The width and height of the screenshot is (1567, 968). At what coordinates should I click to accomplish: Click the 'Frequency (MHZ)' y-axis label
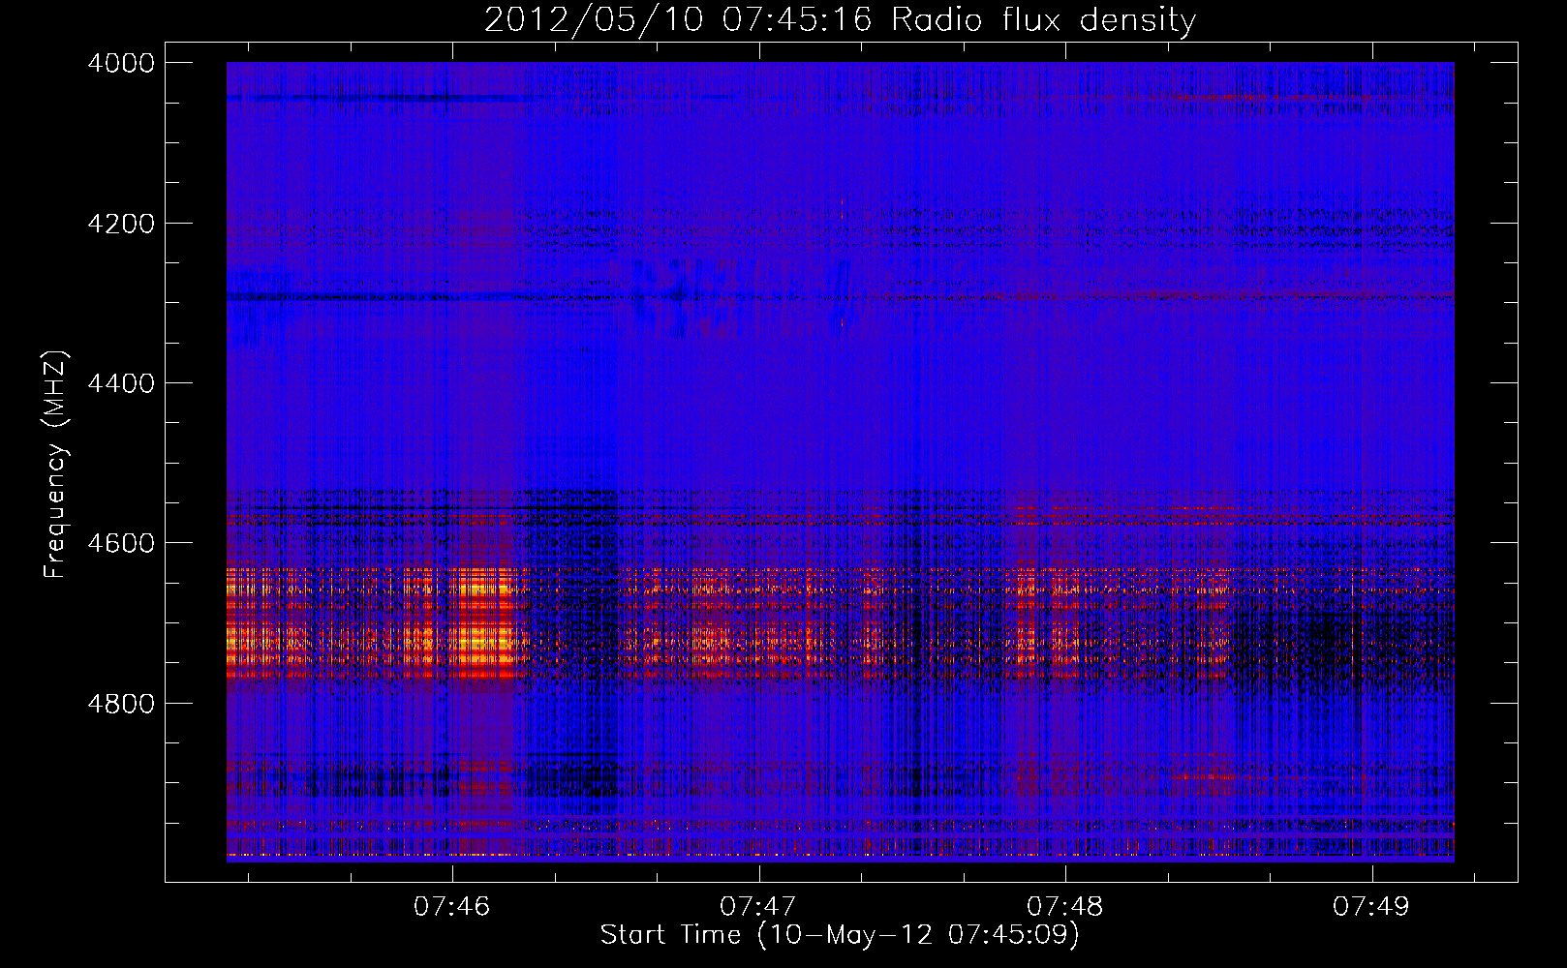coord(55,465)
